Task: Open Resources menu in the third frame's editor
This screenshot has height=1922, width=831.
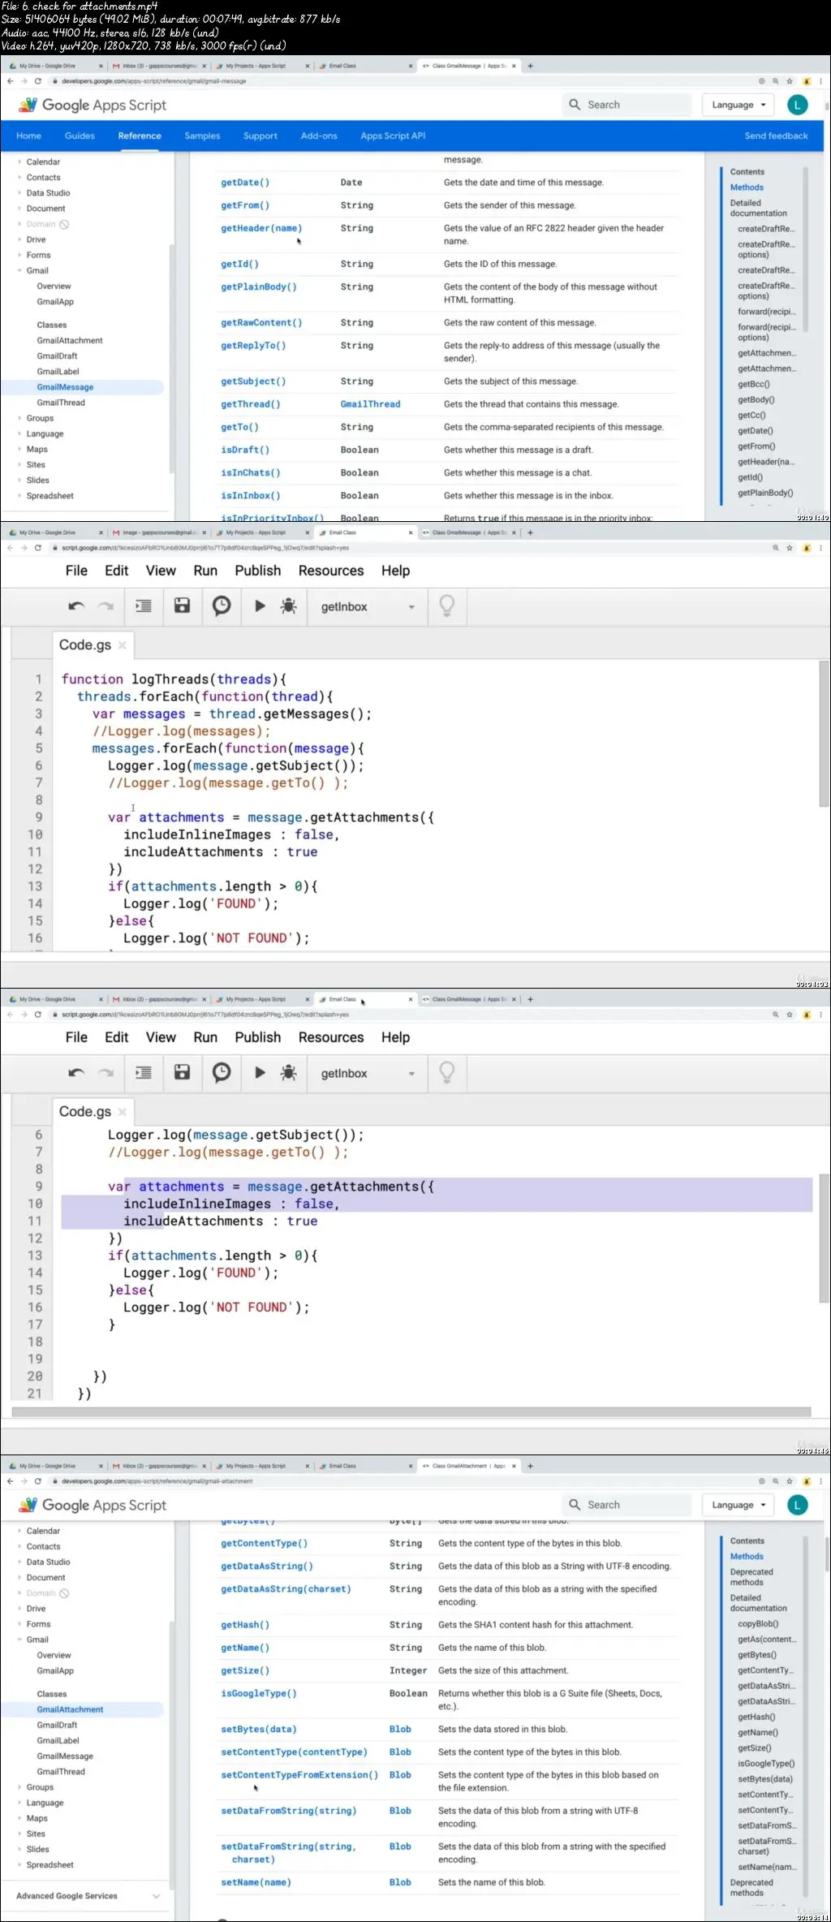Action: click(x=331, y=1037)
